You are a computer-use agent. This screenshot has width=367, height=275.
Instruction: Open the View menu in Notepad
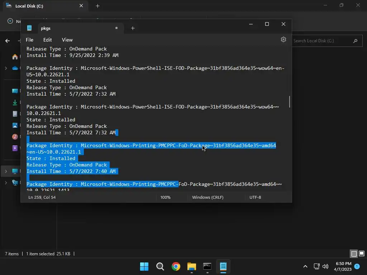(x=67, y=40)
